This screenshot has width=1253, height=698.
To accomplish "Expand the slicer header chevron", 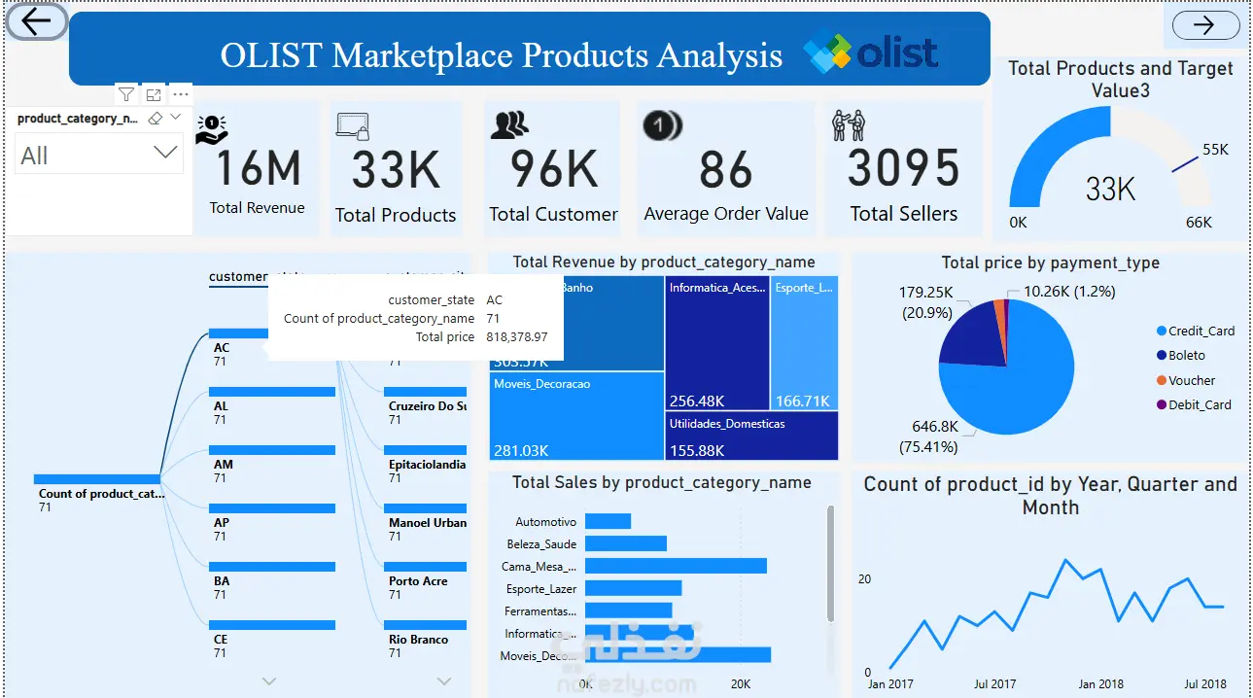I will coord(175,118).
